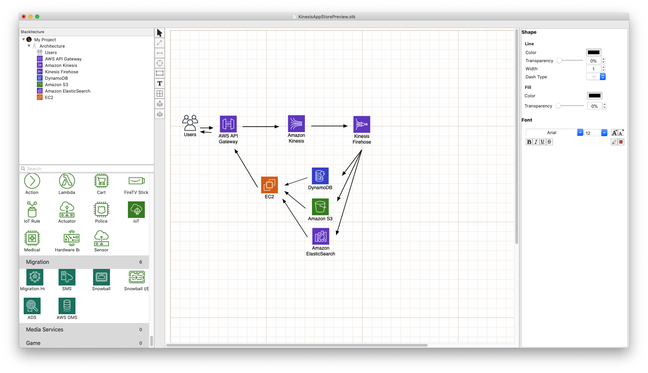648x373 pixels.
Task: Open the Fill color swatch
Action: [594, 96]
